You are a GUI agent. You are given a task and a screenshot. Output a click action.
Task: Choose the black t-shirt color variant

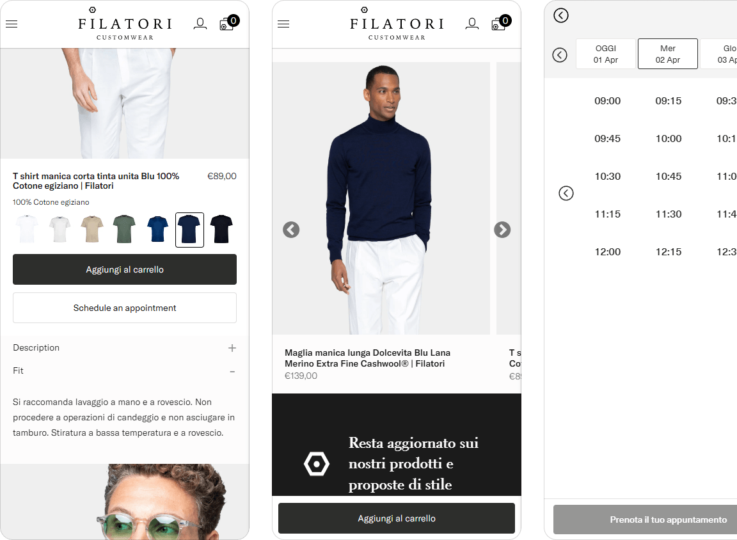pos(221,229)
